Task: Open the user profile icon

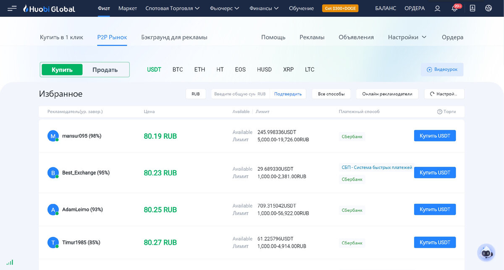Action: click(438, 8)
